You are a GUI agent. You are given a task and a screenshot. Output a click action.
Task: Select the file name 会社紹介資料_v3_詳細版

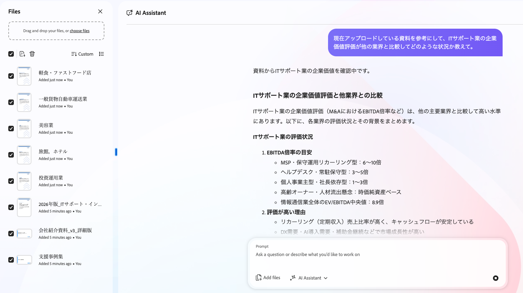65,230
